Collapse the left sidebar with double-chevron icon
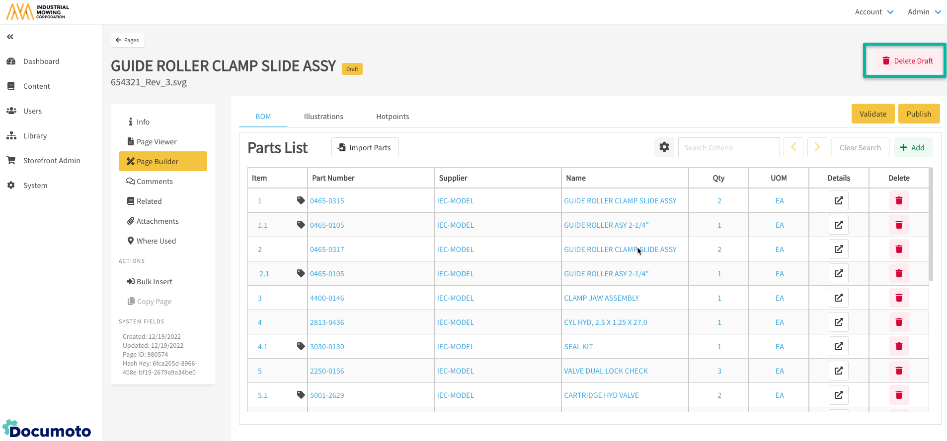The image size is (947, 441). (x=10, y=37)
